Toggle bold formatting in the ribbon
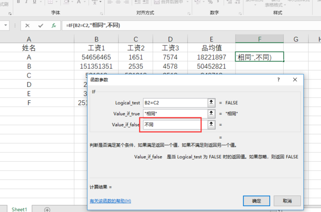 pos(19,2)
